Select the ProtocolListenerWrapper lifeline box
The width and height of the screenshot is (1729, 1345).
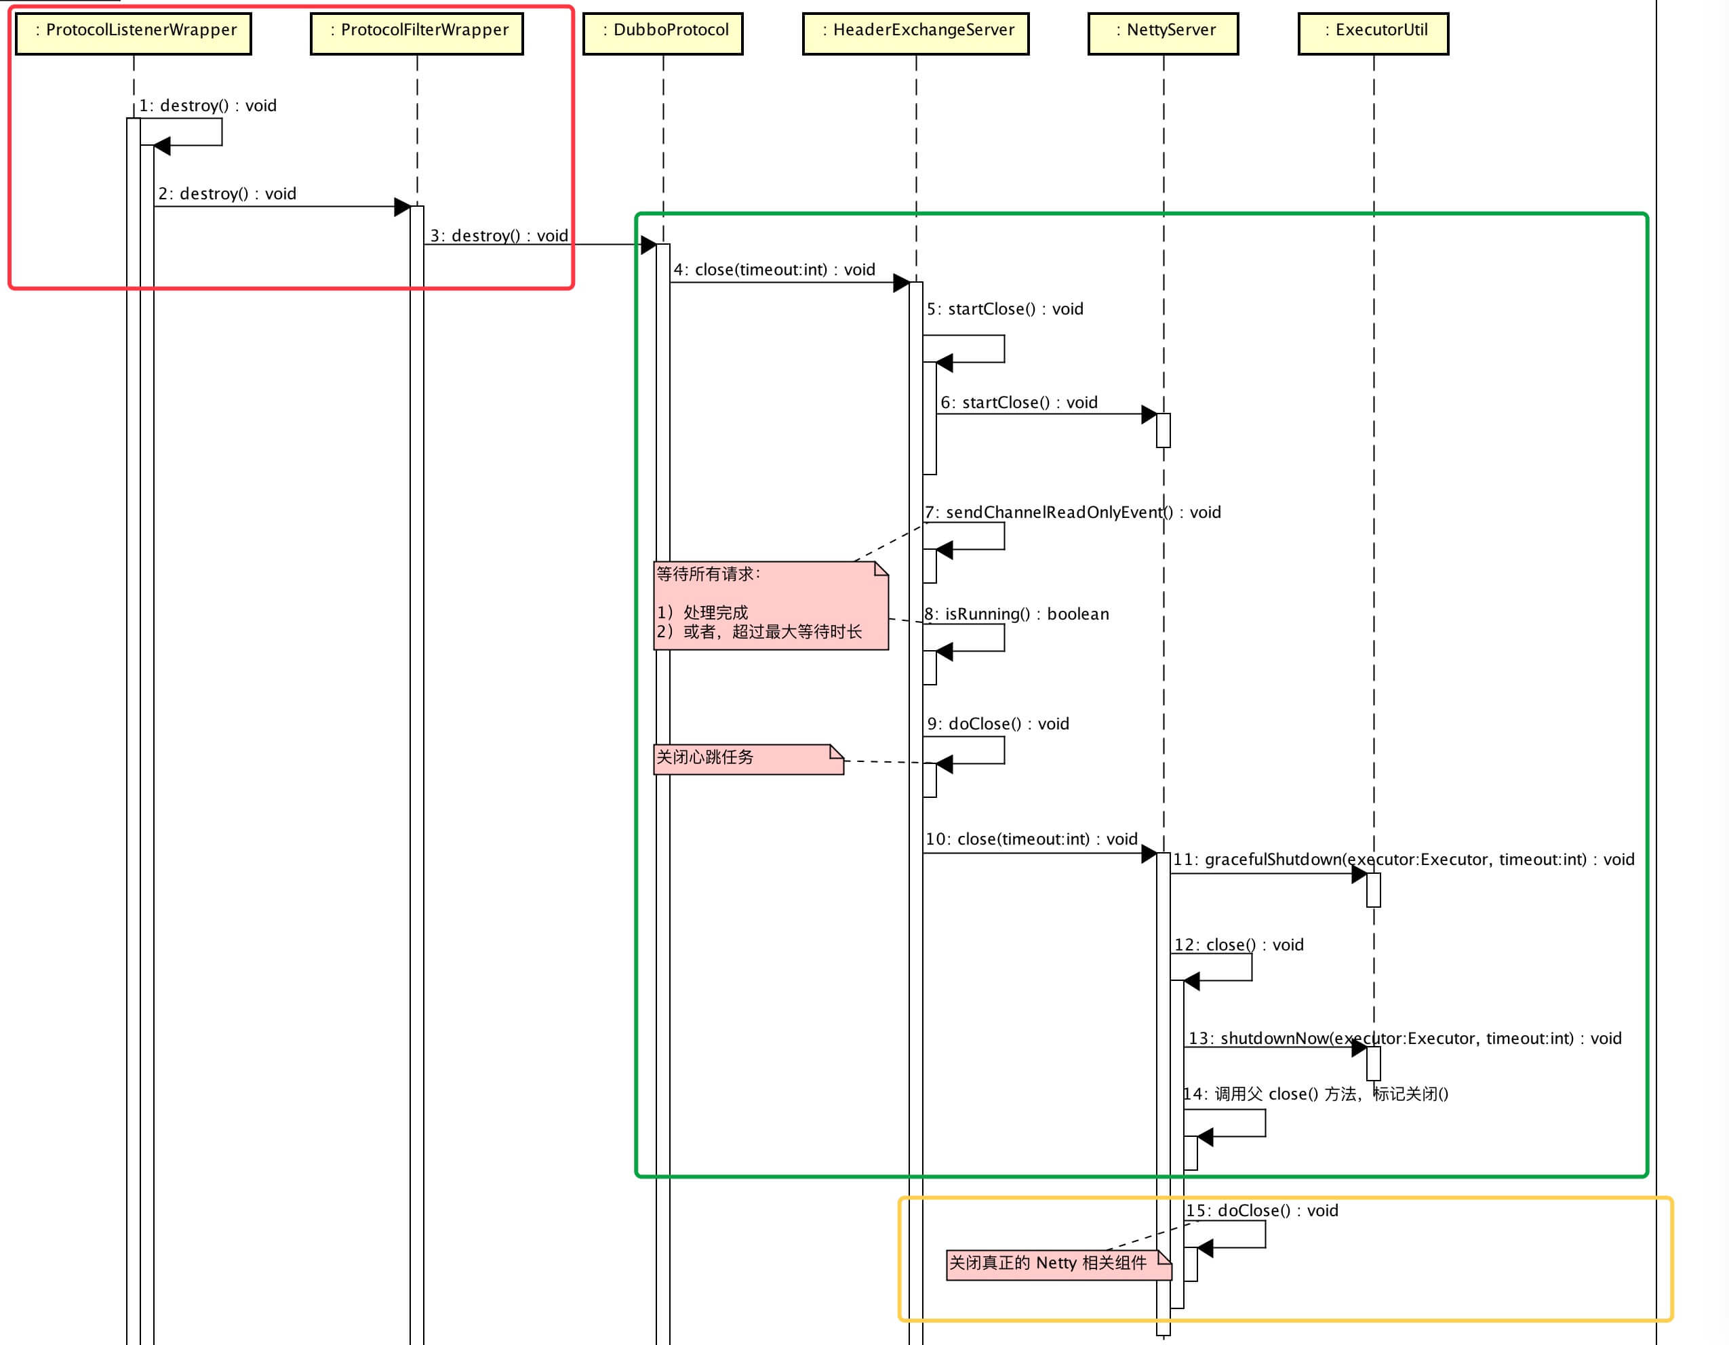pyautogui.click(x=133, y=33)
